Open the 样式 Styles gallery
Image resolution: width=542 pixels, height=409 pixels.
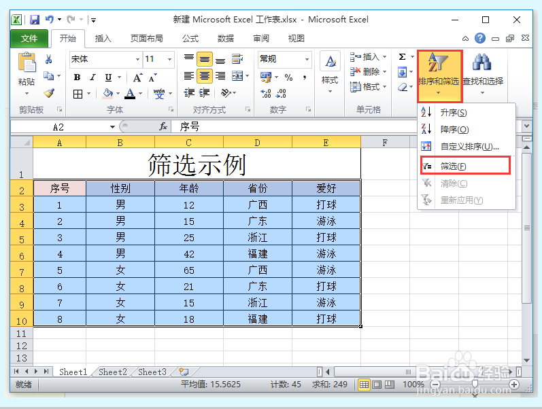[330, 73]
